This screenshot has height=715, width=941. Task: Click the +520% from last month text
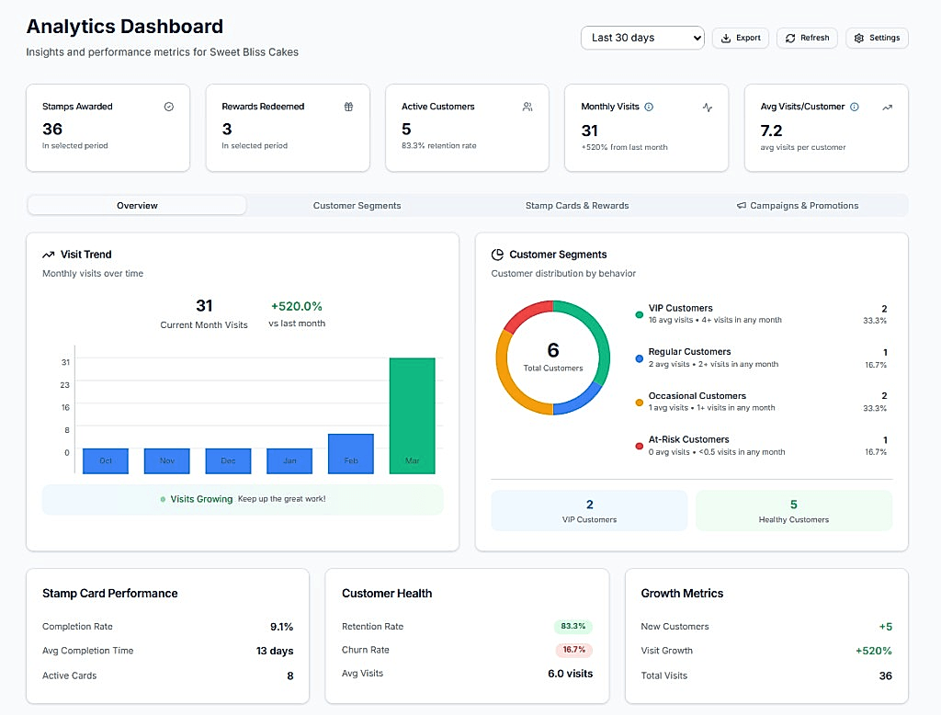[624, 147]
